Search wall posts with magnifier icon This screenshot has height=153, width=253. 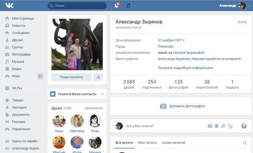(x=245, y=143)
